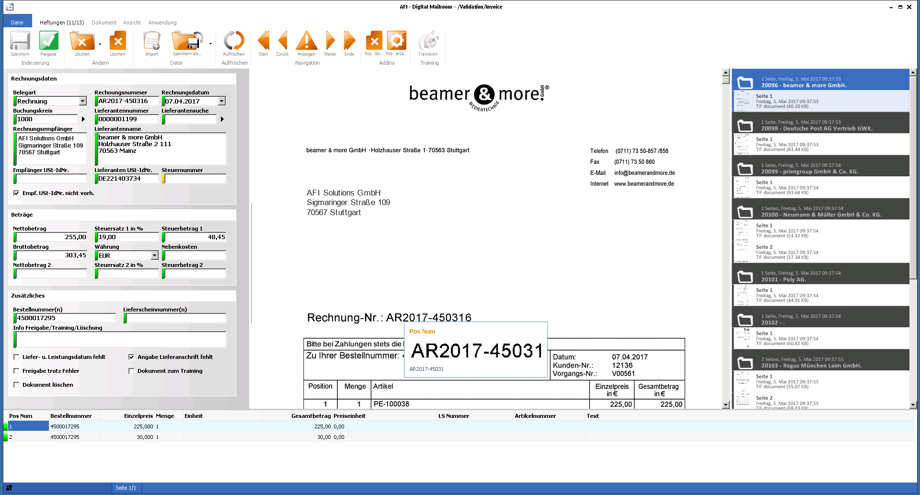
Task: Click the Pos. erzeugen gear icon
Action: pos(396,42)
